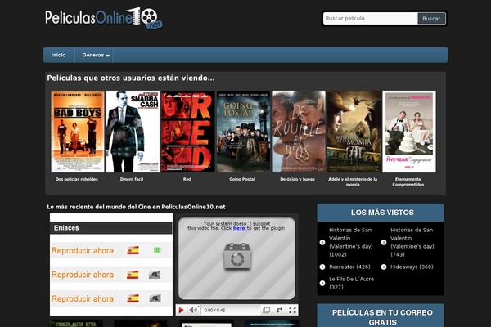Image resolution: width=491 pixels, height=327 pixels.
Task: Click bullet arrow beside Le Fils De L'Autre
Action: 322,283
